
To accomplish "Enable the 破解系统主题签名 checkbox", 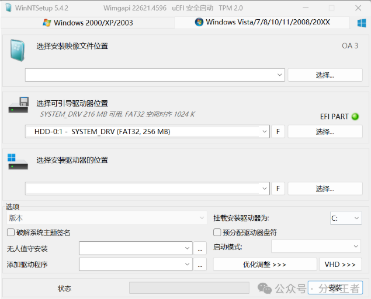I will tap(11, 233).
